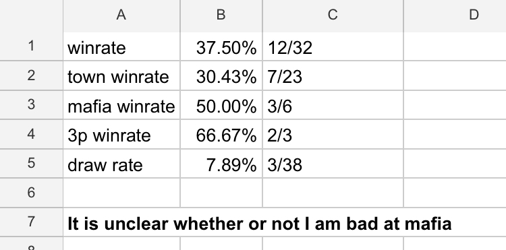This screenshot has height=250, width=506.
Task: Select column B header
Action: (221, 15)
